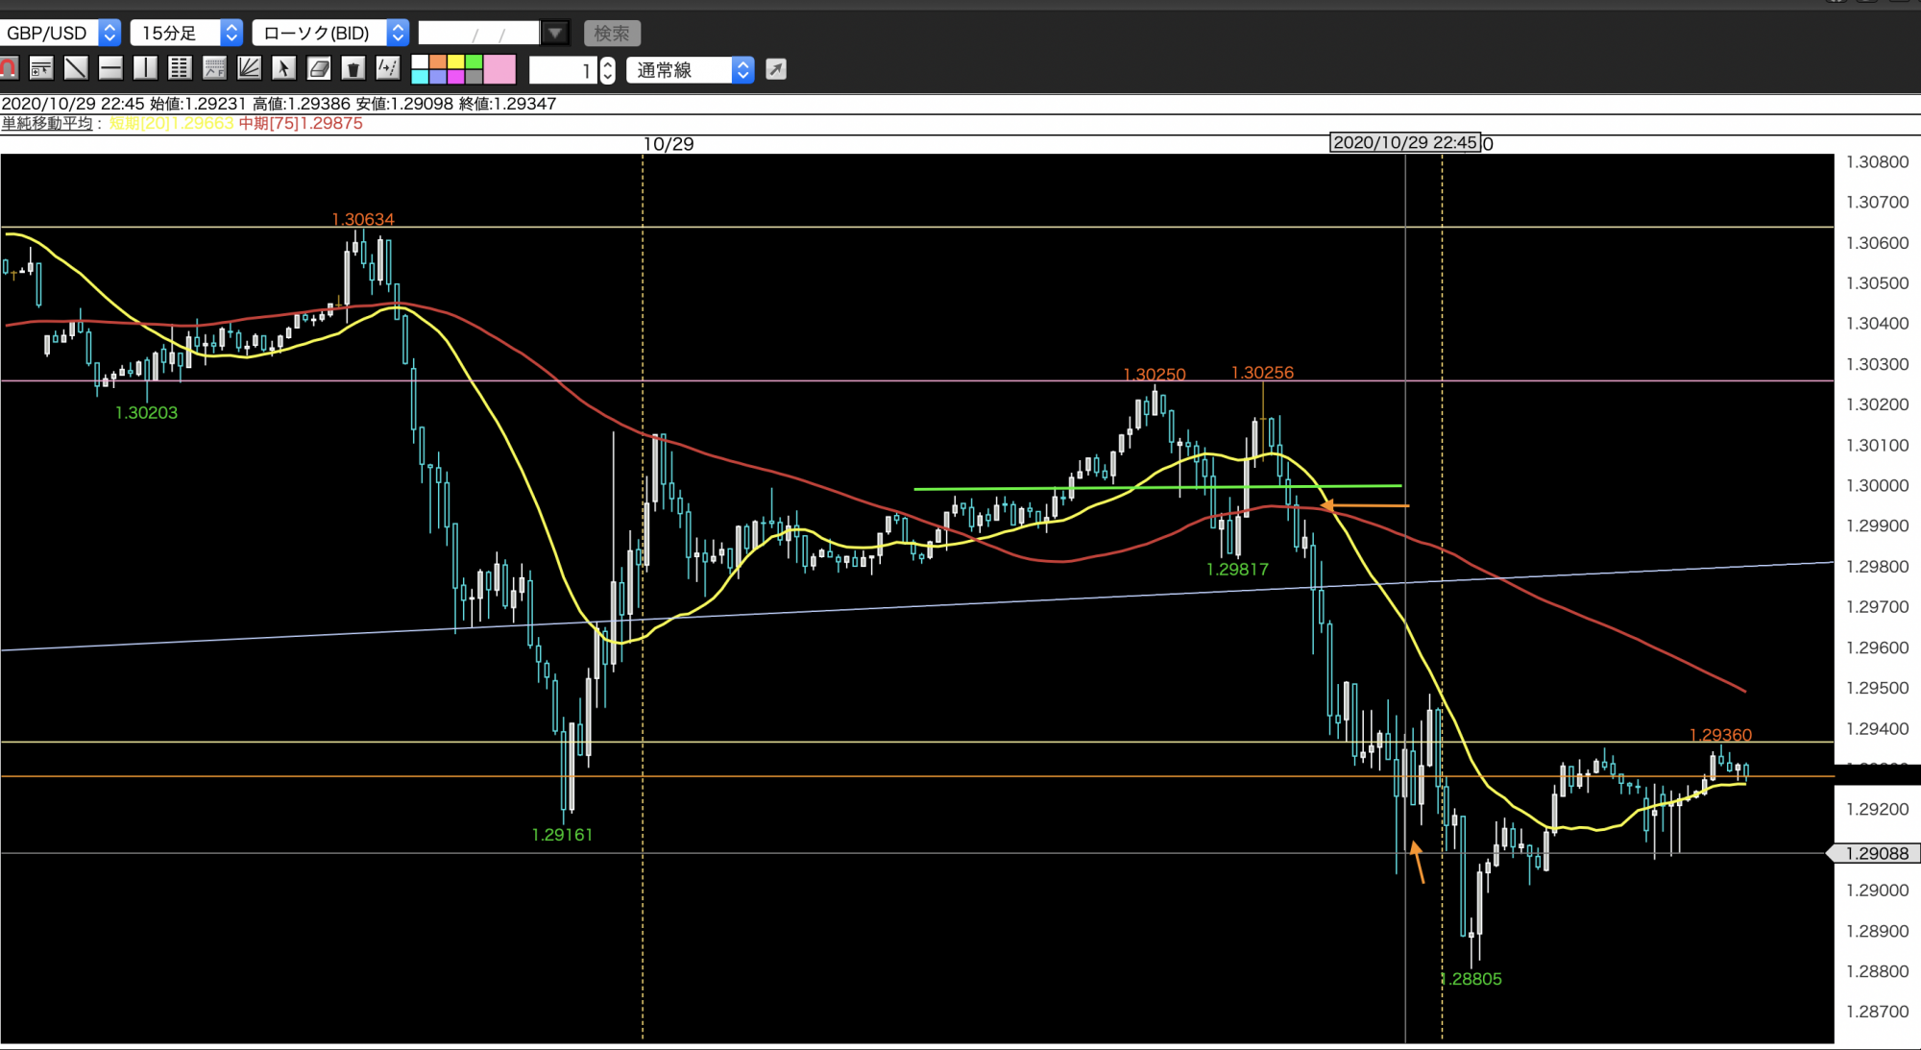The width and height of the screenshot is (1921, 1050).
Task: Pick the magenta color swatch
Action: click(x=456, y=76)
